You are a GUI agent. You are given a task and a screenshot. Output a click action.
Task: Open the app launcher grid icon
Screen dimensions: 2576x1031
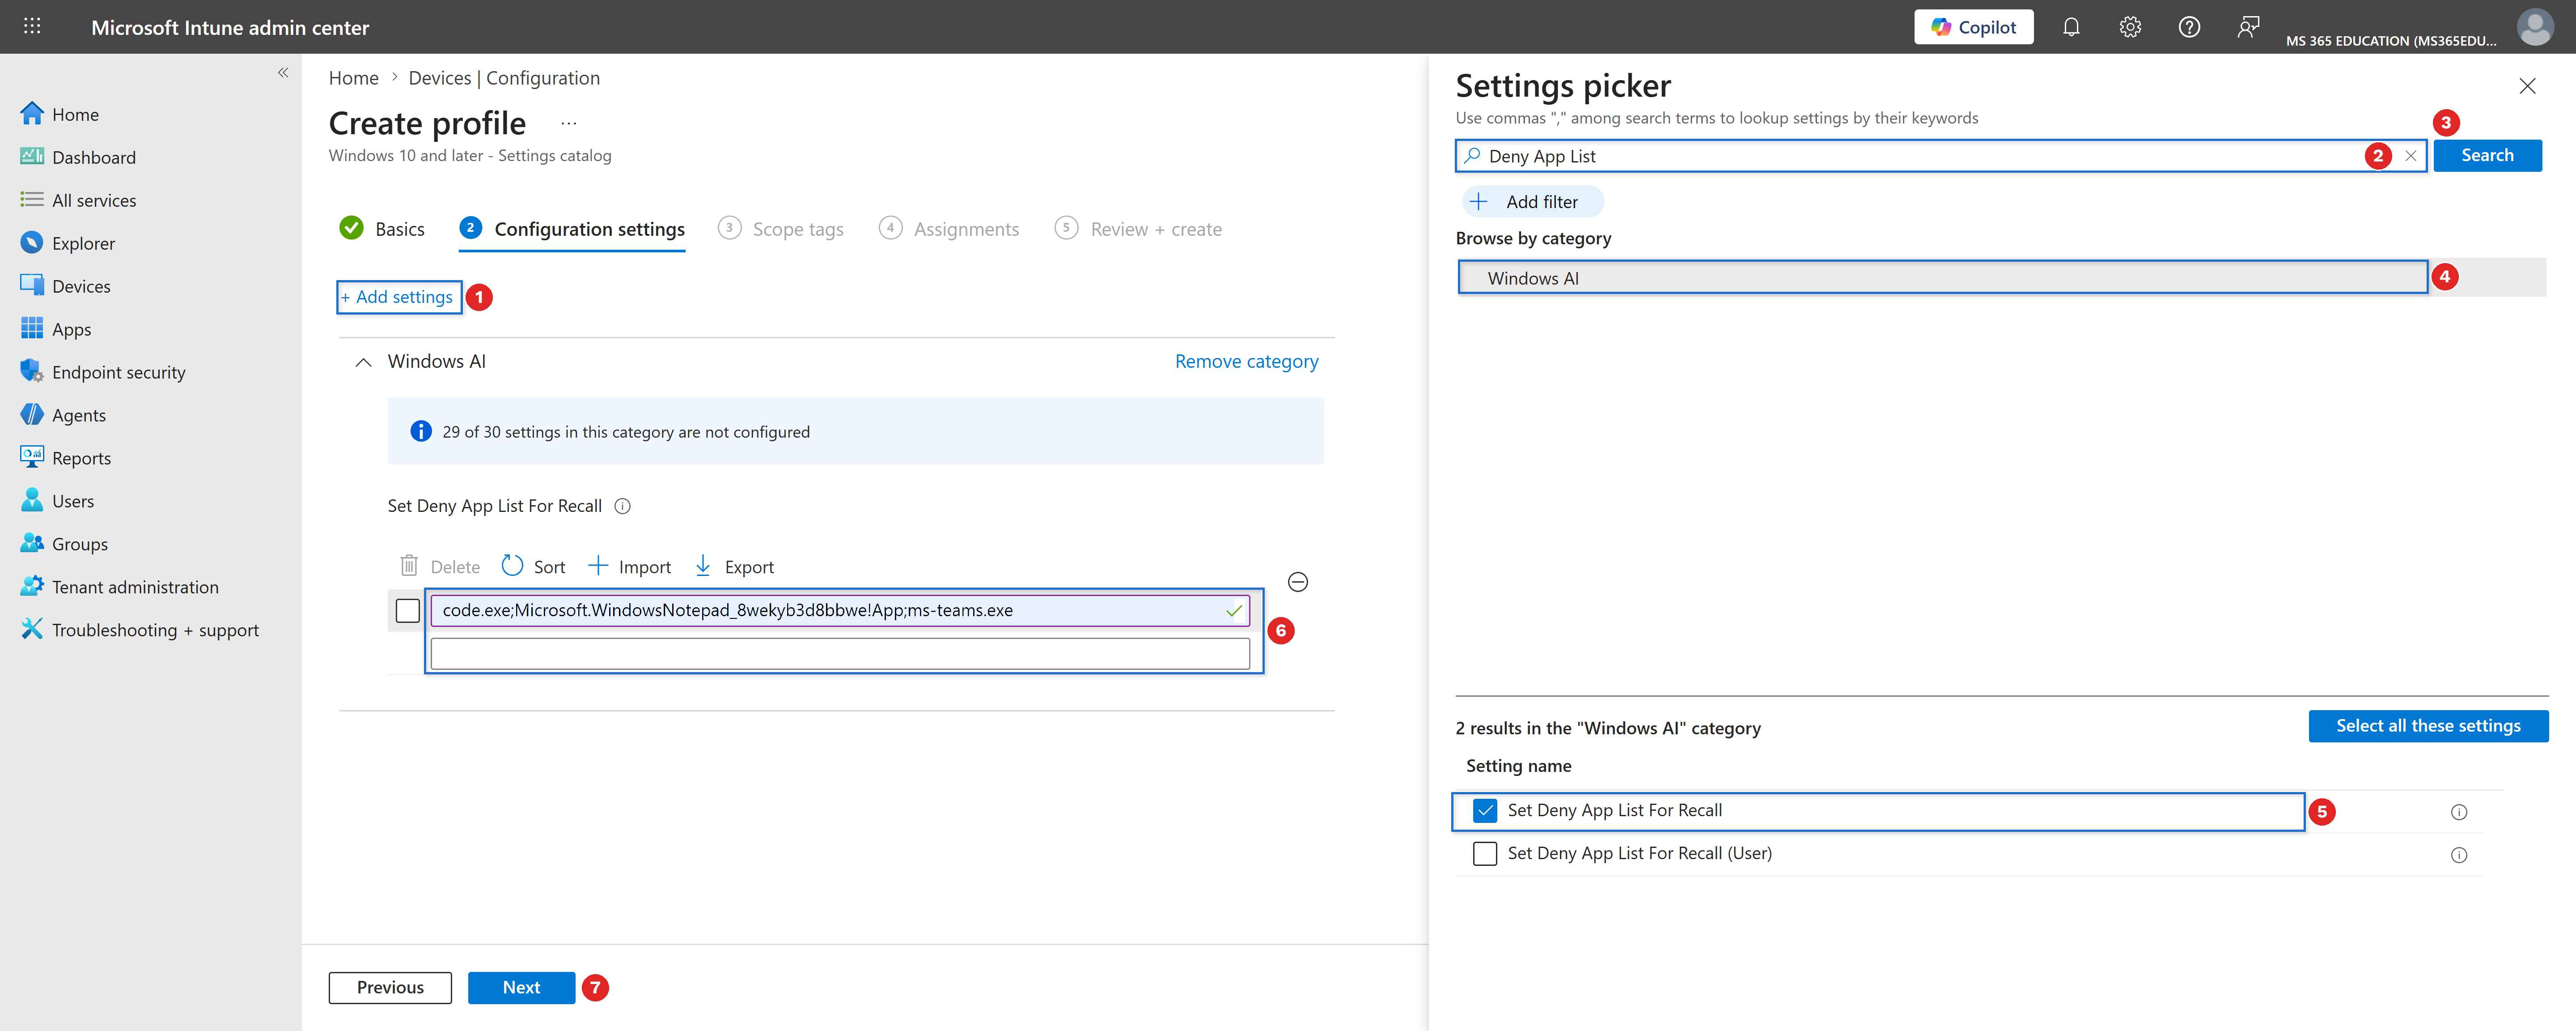32,27
